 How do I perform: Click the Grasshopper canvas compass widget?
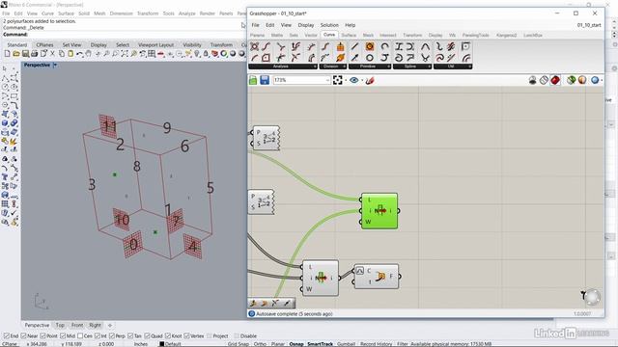(591, 297)
